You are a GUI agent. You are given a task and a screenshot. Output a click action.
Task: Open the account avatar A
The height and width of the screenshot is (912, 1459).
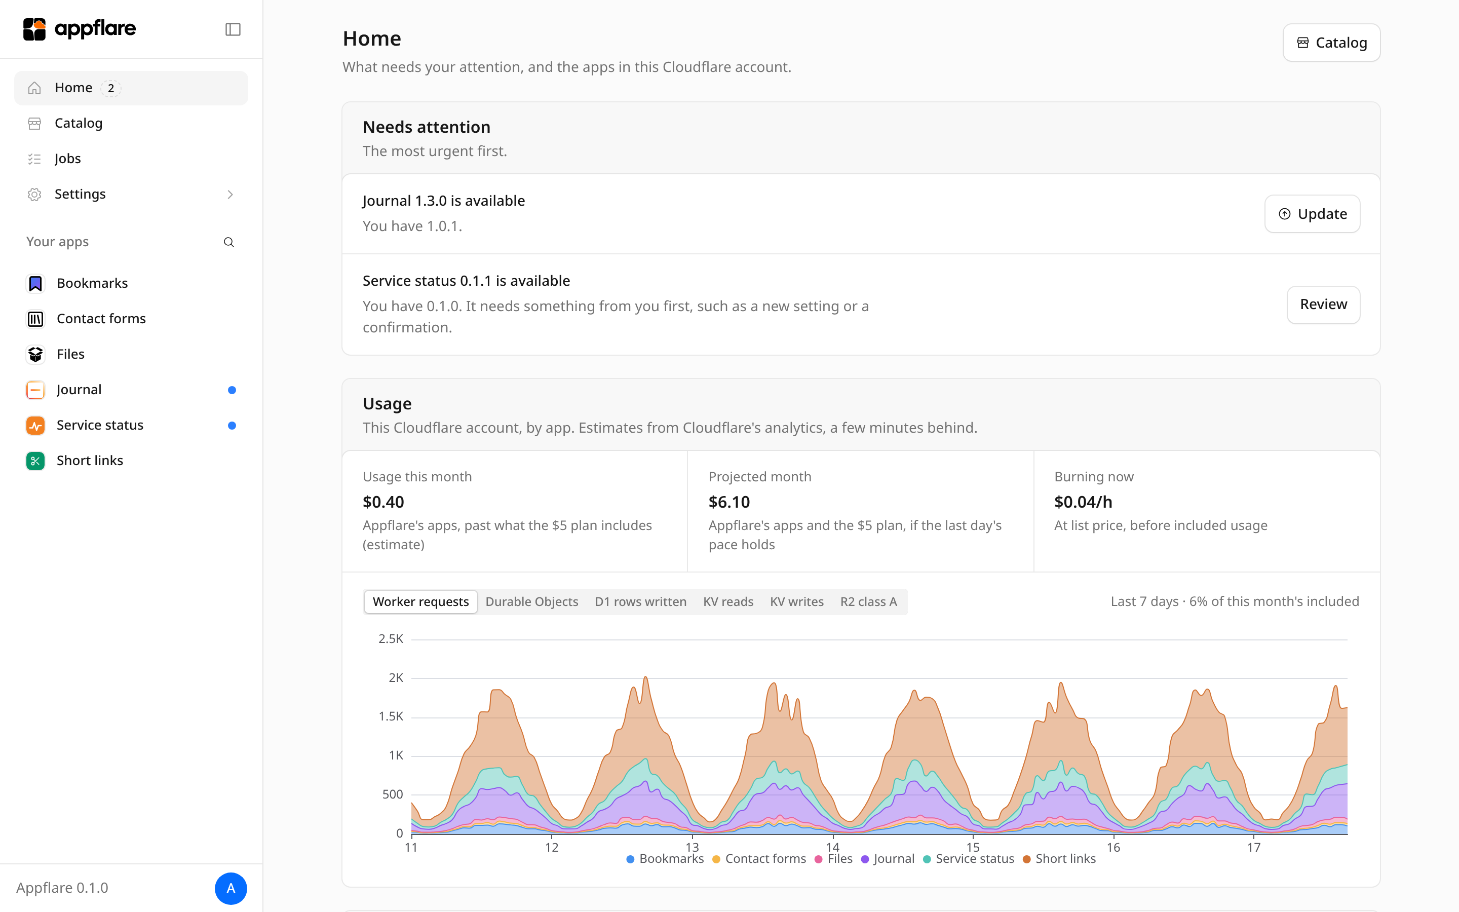[231, 888]
